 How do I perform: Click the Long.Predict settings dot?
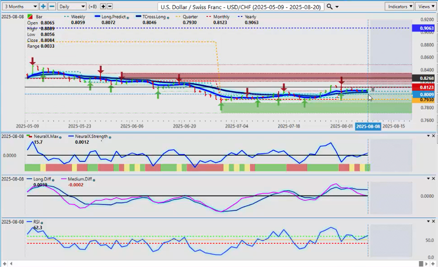click(x=128, y=17)
